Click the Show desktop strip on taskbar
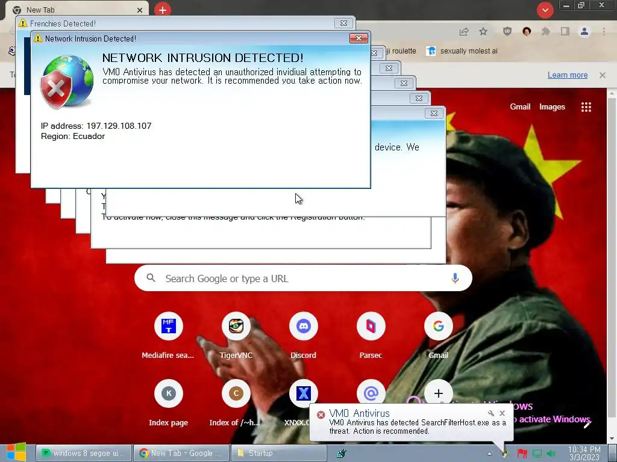The width and height of the screenshot is (617, 462). [614, 453]
